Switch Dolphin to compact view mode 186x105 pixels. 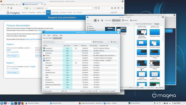tap(99, 20)
